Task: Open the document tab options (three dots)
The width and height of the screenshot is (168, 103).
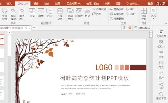Action: 29,28
